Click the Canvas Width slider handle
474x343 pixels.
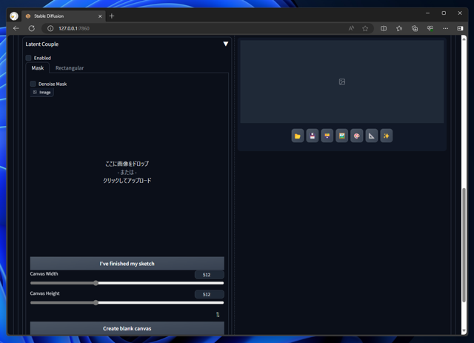click(96, 283)
